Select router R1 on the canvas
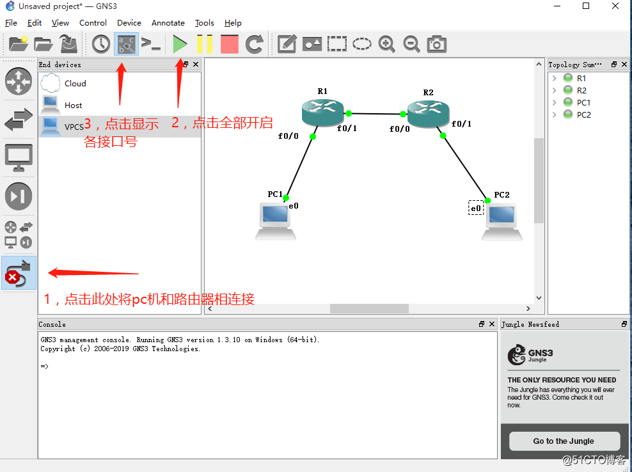The height and width of the screenshot is (472, 632). 322,112
